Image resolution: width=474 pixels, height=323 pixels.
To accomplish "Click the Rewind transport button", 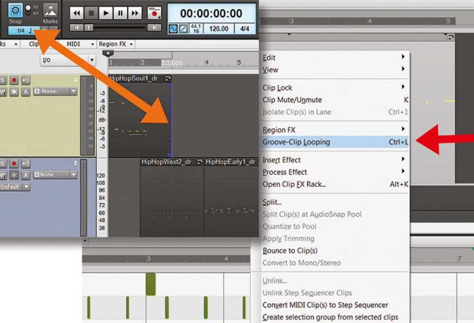I will [x=77, y=13].
